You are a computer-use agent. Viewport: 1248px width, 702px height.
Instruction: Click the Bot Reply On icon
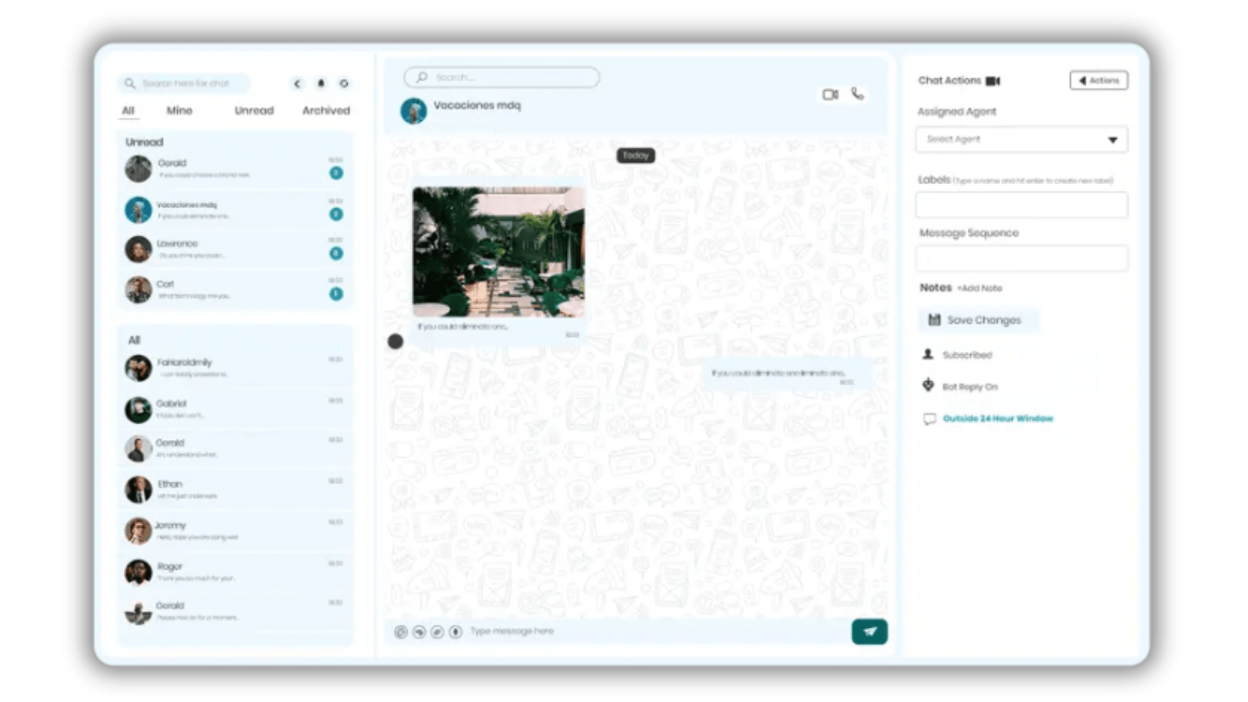[x=928, y=385]
